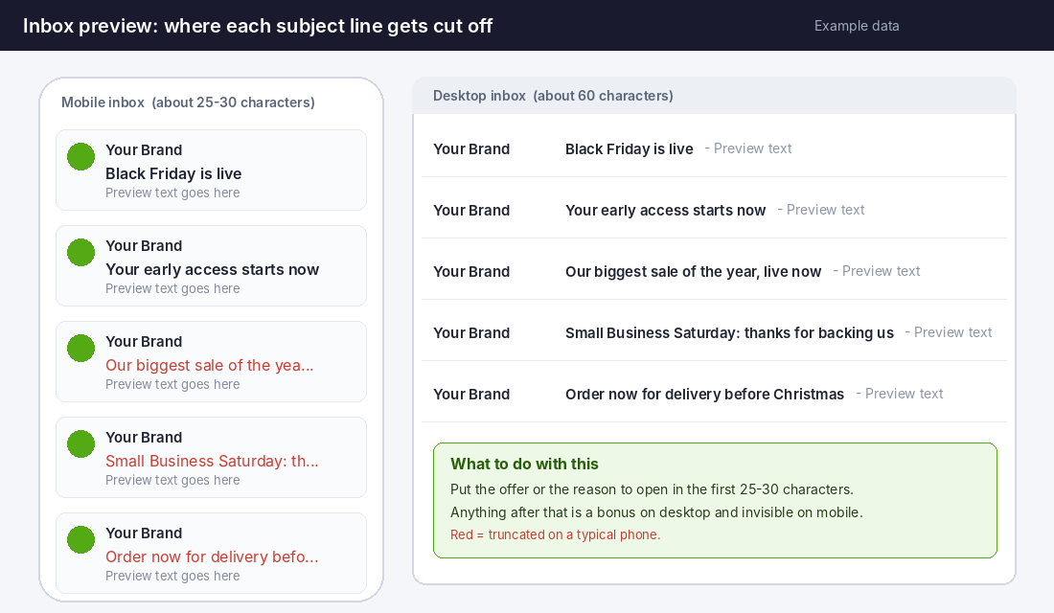Click green avatar beside Small Business Saturday subject

click(80, 444)
